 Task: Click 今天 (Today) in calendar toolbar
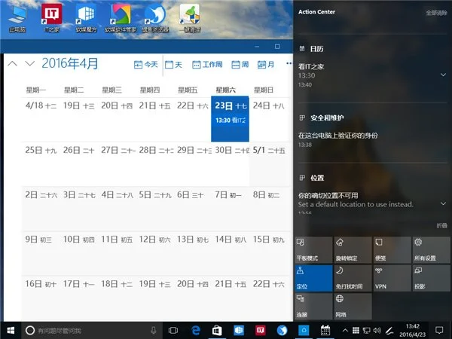click(146, 65)
